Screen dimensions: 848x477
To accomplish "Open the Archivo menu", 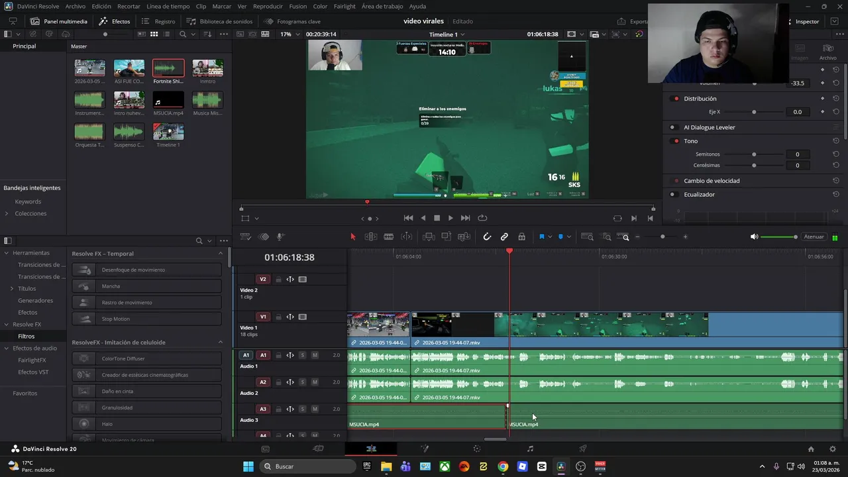I will tap(76, 6).
